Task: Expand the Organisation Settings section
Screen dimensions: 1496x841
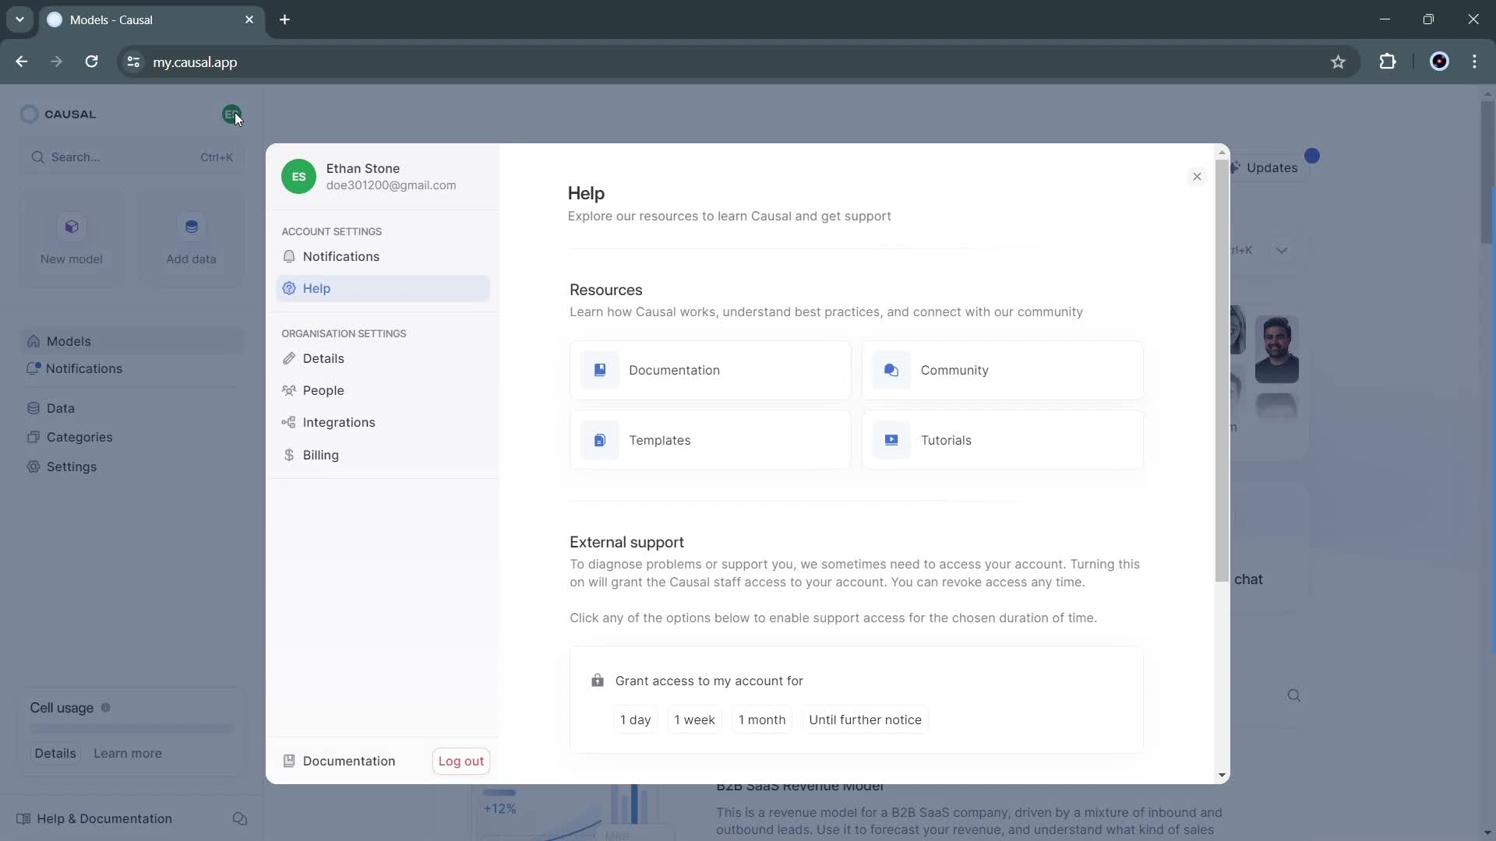Action: tap(344, 333)
